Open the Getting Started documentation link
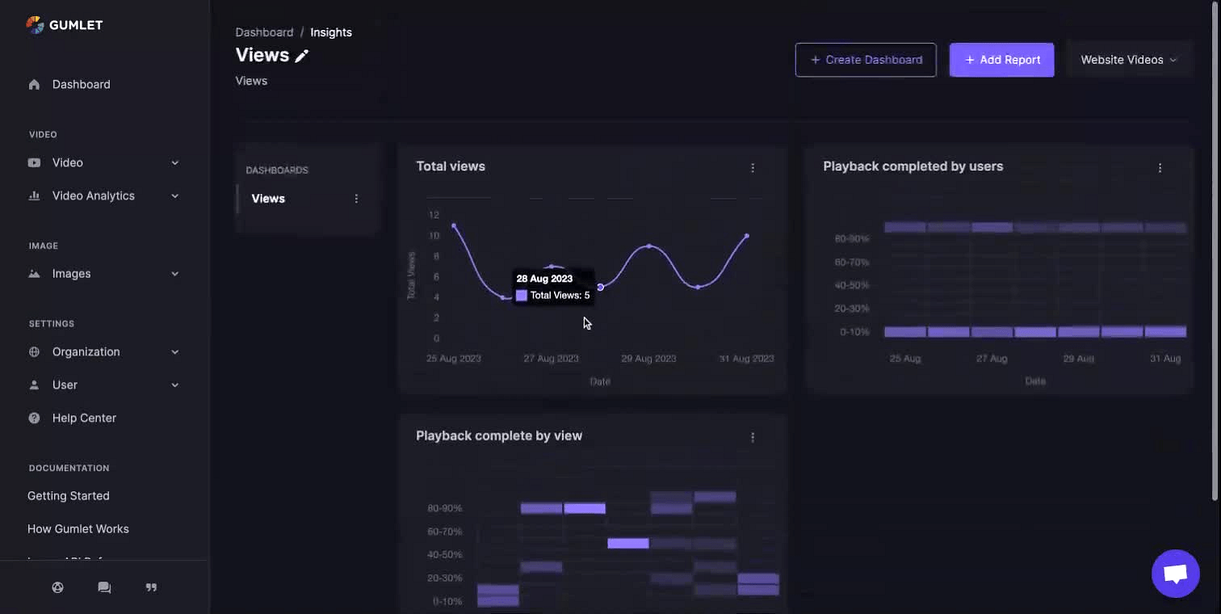The width and height of the screenshot is (1221, 614). 69,496
